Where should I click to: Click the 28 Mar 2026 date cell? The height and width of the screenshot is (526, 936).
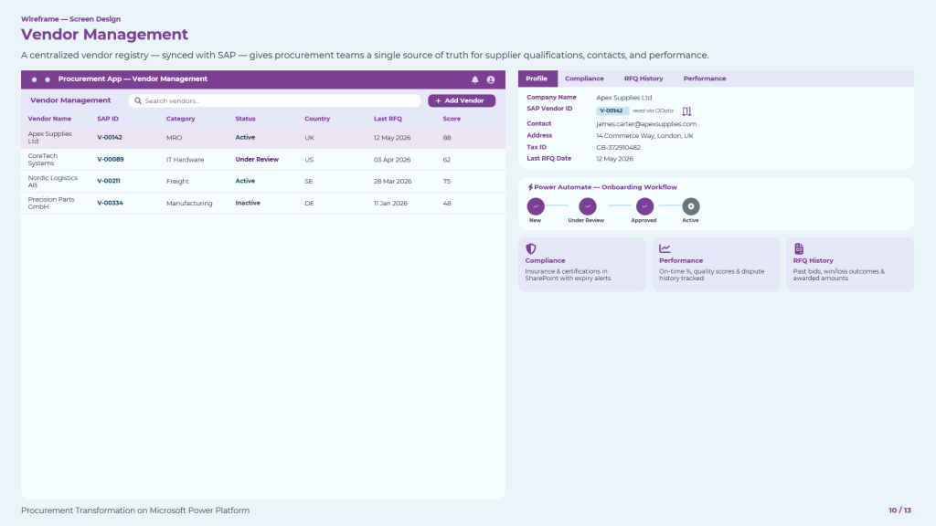coord(392,182)
